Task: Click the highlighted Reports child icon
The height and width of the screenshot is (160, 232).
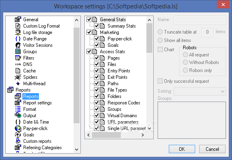Action: click(18, 96)
